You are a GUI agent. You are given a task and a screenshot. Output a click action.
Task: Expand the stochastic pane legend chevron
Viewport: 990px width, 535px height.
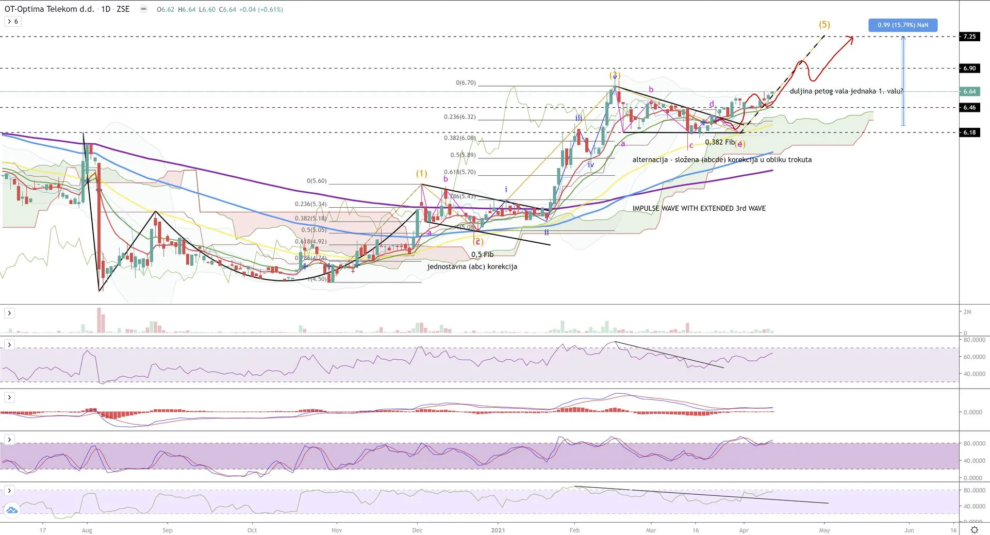click(9, 440)
